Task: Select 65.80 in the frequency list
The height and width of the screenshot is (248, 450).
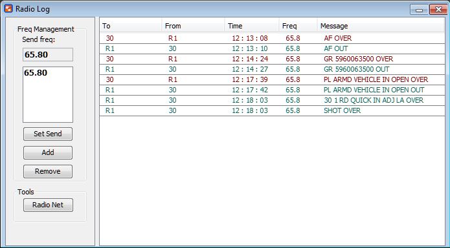Action: [36, 73]
